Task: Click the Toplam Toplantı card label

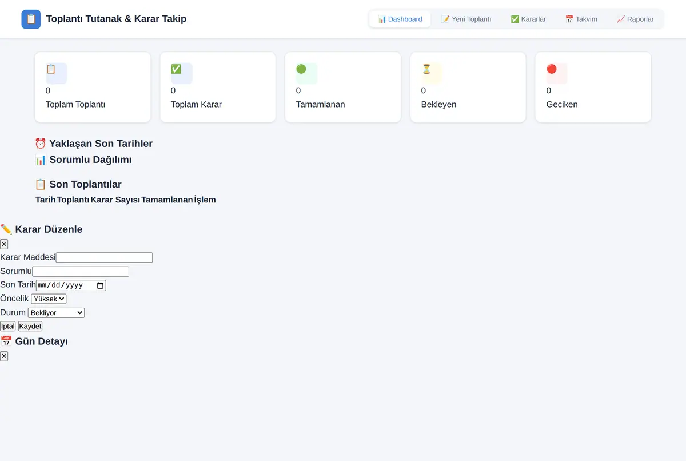Action: pos(75,104)
